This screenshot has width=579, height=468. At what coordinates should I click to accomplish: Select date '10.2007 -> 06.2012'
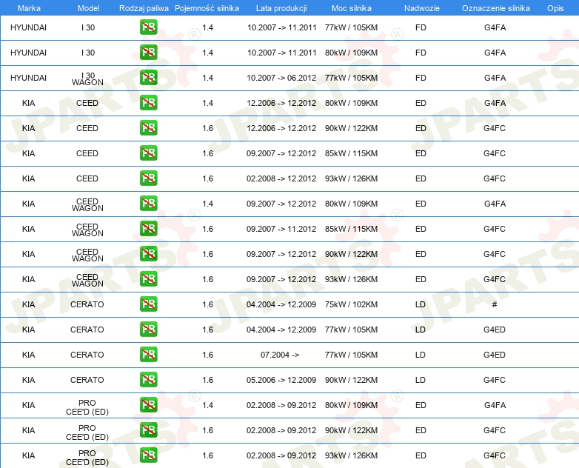coord(281,78)
